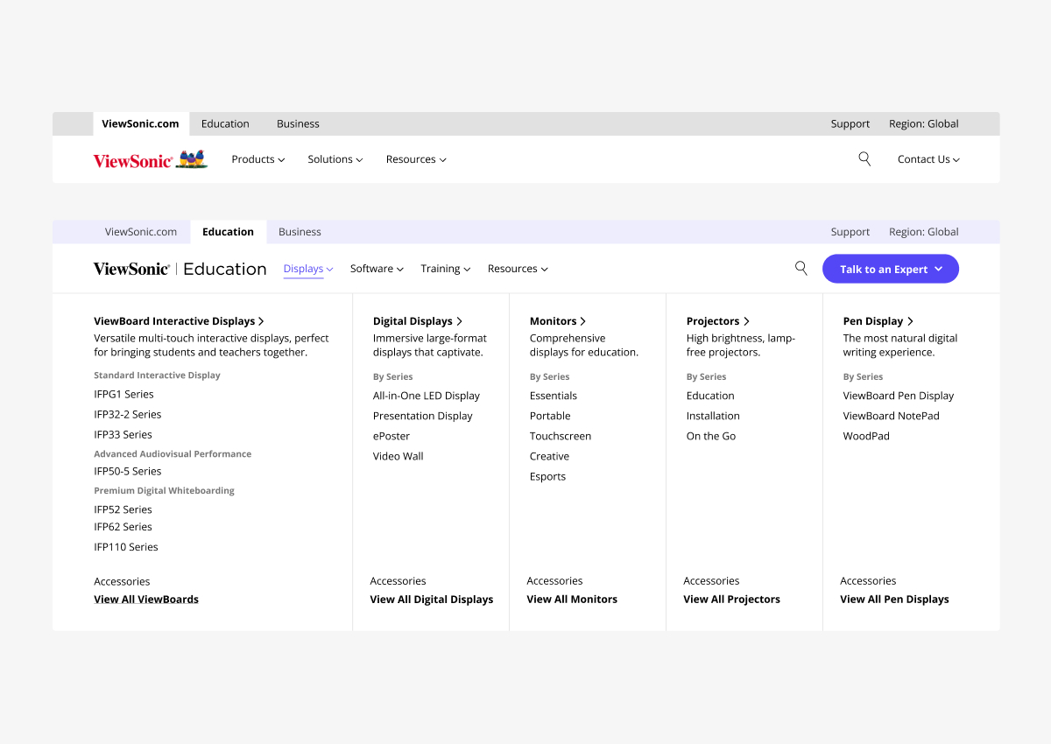This screenshot has height=744, width=1051.
Task: Collapse the Displays mega menu
Action: click(x=308, y=269)
